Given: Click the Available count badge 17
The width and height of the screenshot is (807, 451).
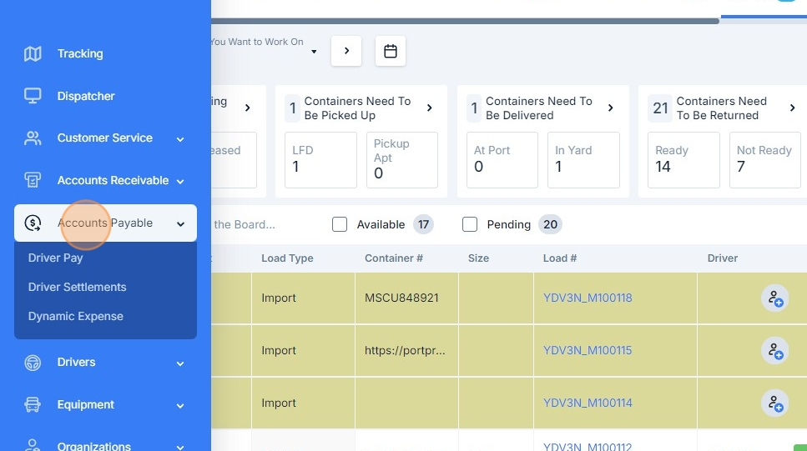Looking at the screenshot, I should point(423,224).
